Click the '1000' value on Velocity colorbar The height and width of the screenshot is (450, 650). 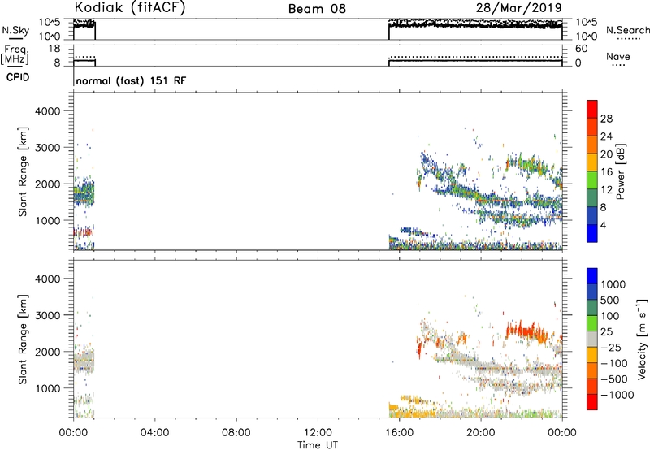(613, 284)
